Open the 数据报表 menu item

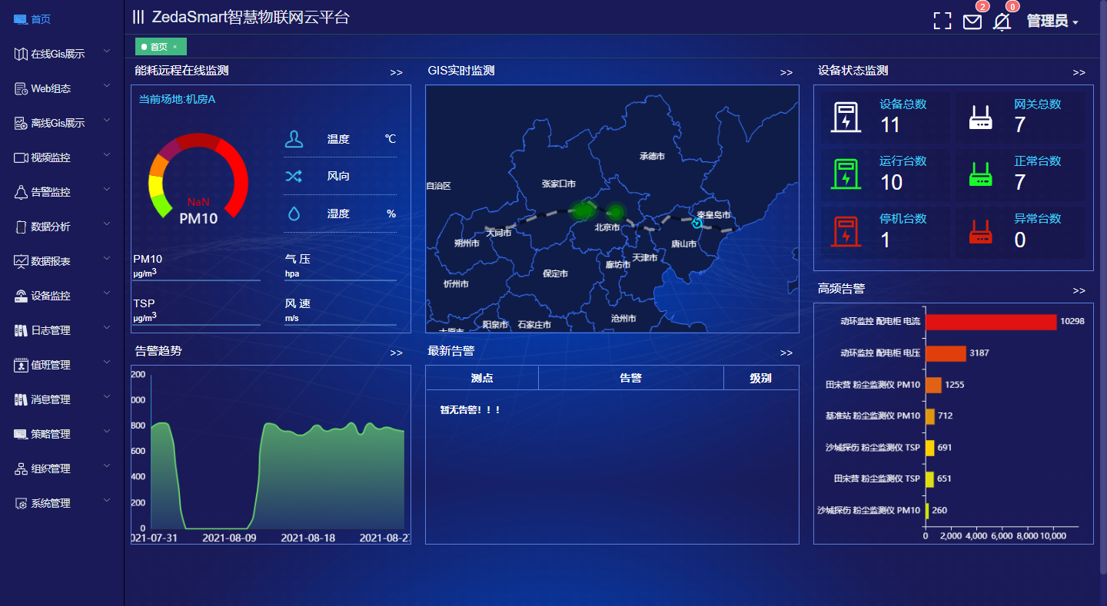61,261
